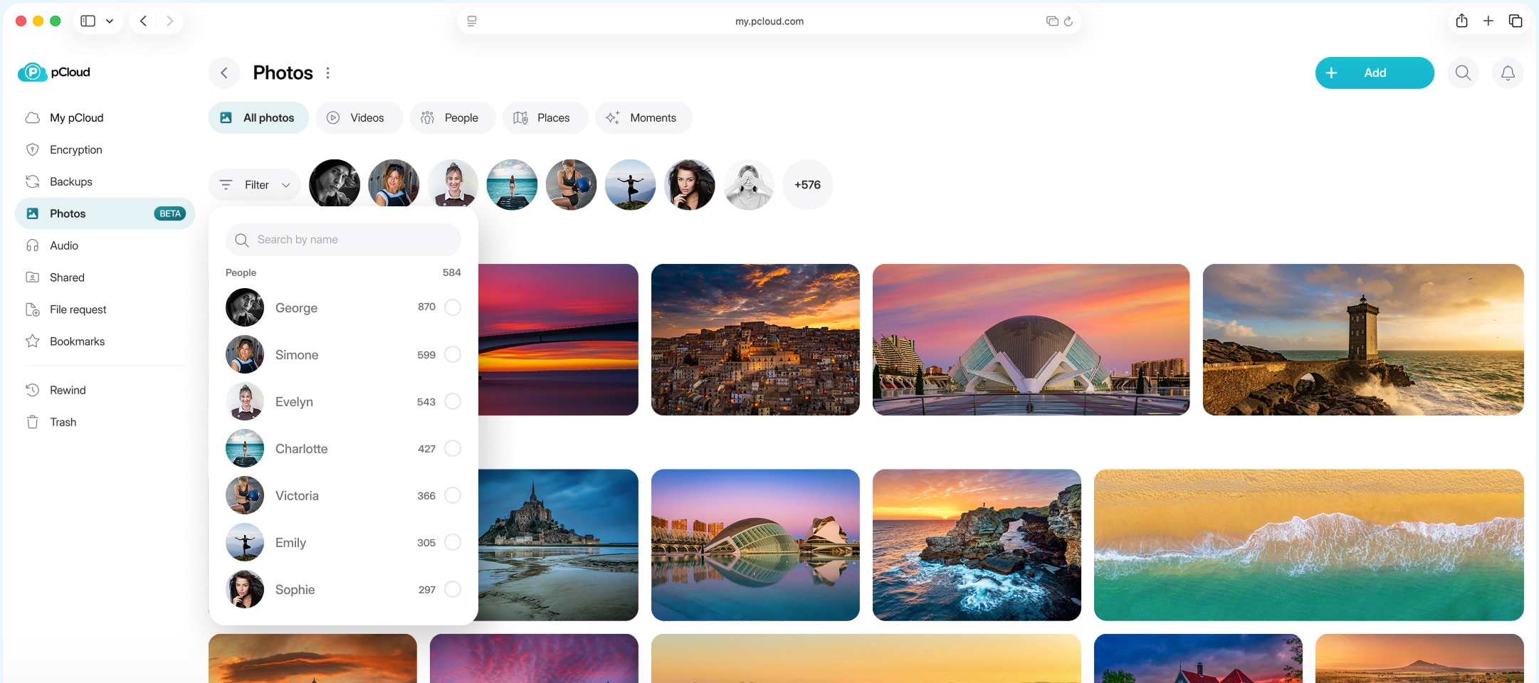
Task: Open Trash in sidebar
Action: point(105,422)
